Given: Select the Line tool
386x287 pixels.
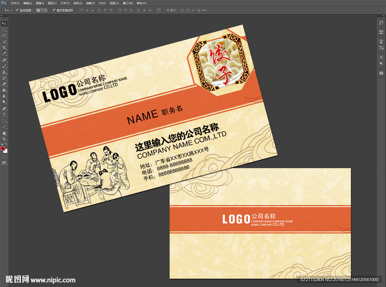Looking at the screenshot, I should [x=4, y=127].
